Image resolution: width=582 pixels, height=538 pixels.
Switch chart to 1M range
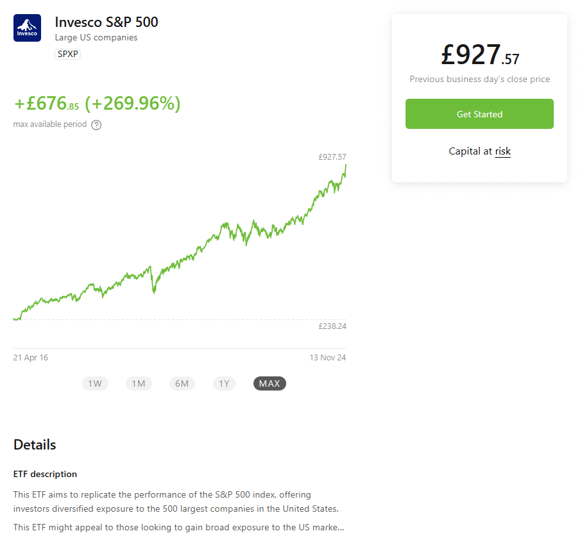pyautogui.click(x=139, y=383)
